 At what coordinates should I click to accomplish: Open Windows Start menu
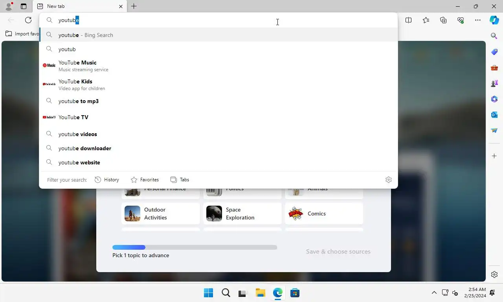pos(208,293)
